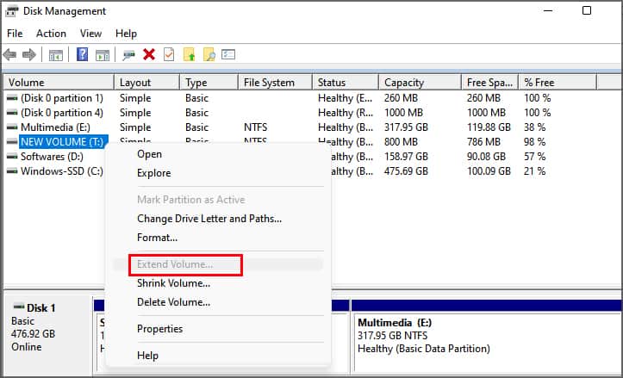The image size is (623, 378).
Task: Select the NEW VOLUME (T:) row
Action: (62, 142)
